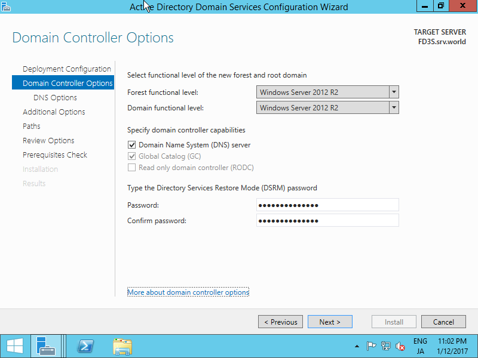Open Action Center flag icon
This screenshot has height=358, width=478.
click(371, 346)
